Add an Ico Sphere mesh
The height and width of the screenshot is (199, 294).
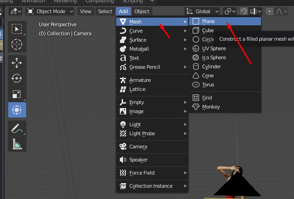225,57
